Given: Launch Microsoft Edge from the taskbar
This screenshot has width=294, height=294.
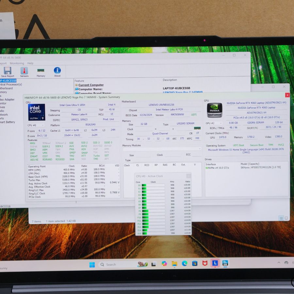Looking at the screenshot, I should coord(185,264).
